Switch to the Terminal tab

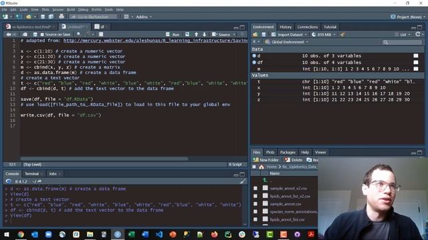(x=31, y=173)
